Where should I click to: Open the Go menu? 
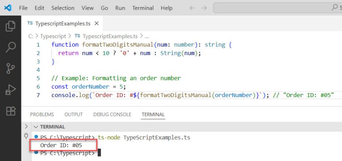(104, 8)
